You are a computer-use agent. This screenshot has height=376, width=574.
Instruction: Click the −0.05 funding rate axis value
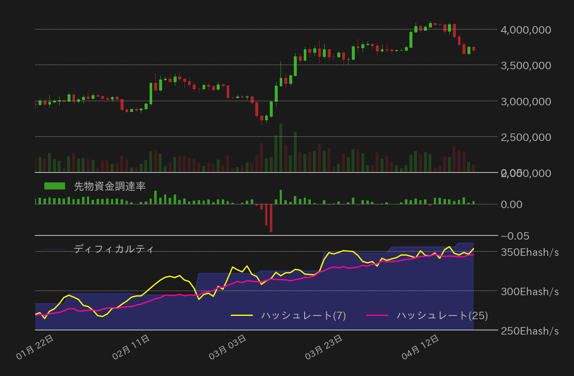click(515, 236)
